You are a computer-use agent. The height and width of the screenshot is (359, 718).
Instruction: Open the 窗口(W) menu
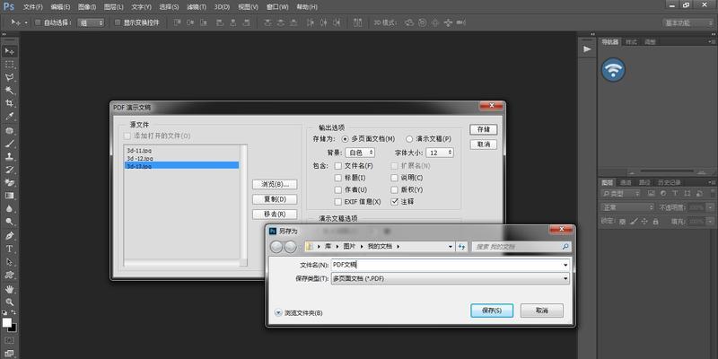(x=277, y=7)
